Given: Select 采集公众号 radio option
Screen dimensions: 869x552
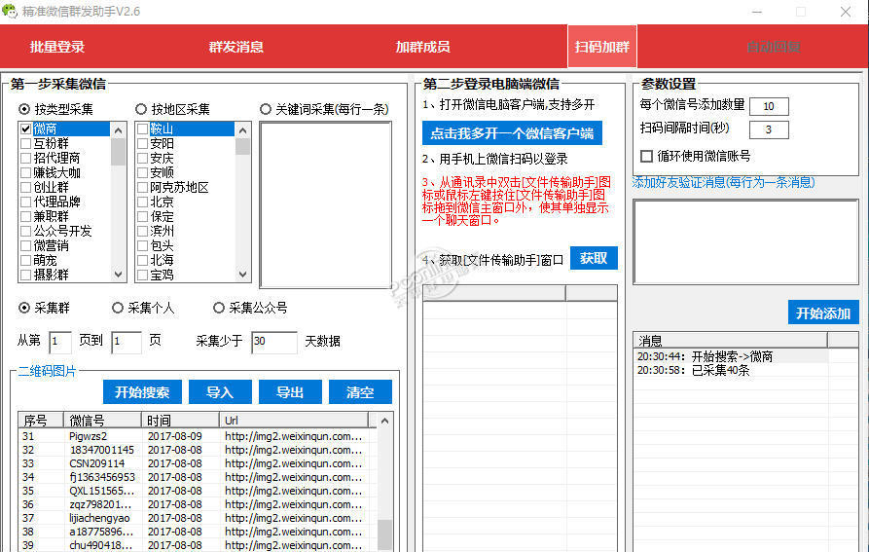Looking at the screenshot, I should 219,308.
